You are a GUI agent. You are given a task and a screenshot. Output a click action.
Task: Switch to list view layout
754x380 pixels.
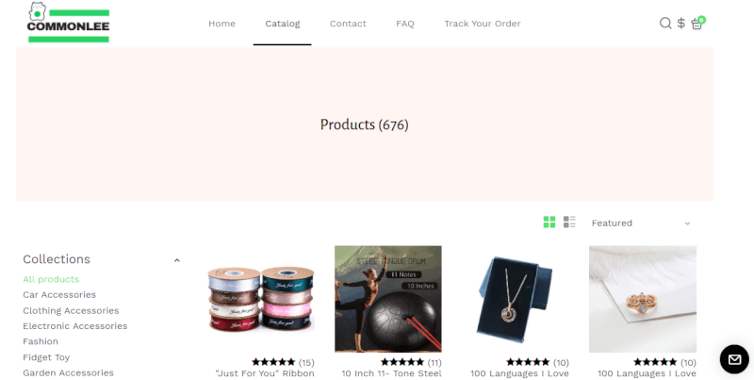pyautogui.click(x=569, y=222)
